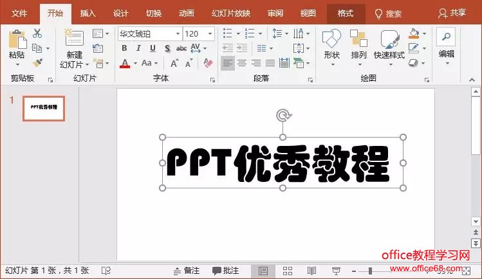The width and height of the screenshot is (482, 279).
Task: Open the Shapes (形状) gallery
Action: click(x=331, y=45)
